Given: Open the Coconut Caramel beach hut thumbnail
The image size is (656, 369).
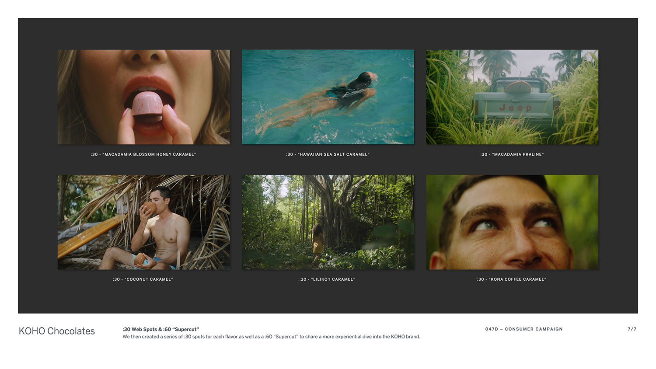Looking at the screenshot, I should pyautogui.click(x=143, y=222).
